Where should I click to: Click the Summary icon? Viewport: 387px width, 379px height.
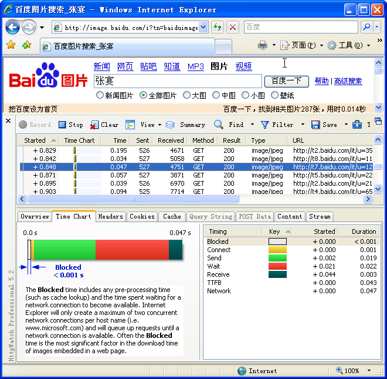[x=170, y=125]
